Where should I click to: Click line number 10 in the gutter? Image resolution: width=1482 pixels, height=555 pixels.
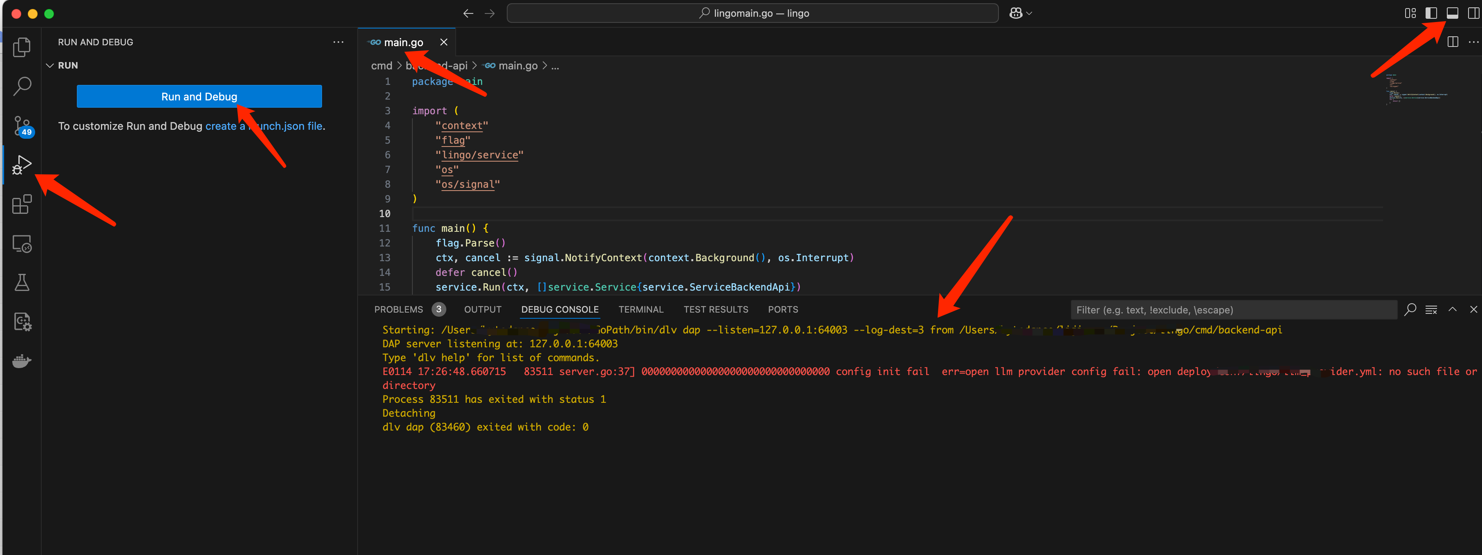[x=384, y=214]
